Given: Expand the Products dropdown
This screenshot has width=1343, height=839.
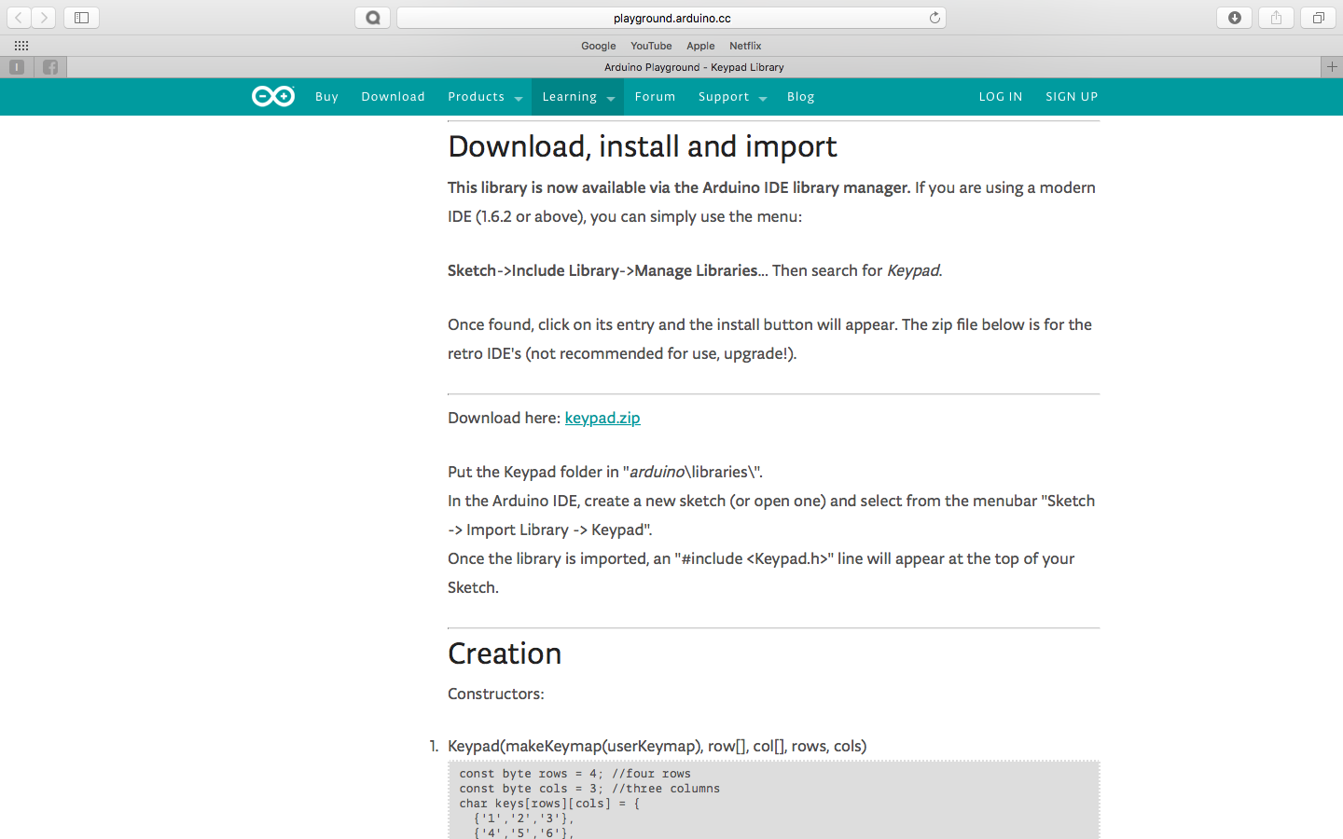Looking at the screenshot, I should (x=484, y=97).
